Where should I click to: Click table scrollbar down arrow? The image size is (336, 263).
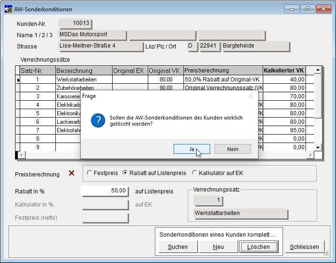coord(318,147)
